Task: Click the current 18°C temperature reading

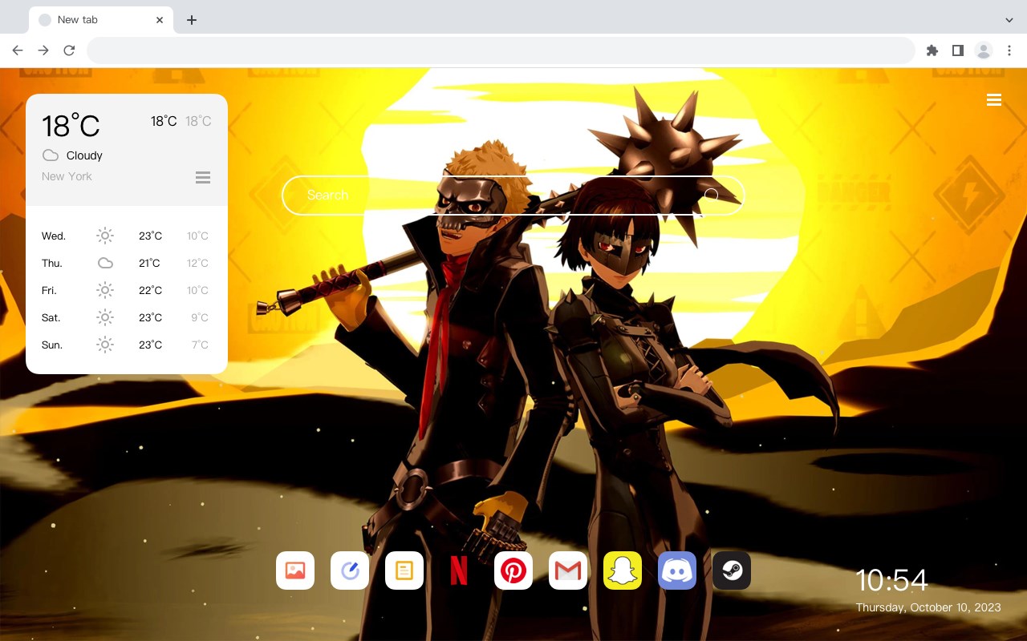Action: point(71,126)
